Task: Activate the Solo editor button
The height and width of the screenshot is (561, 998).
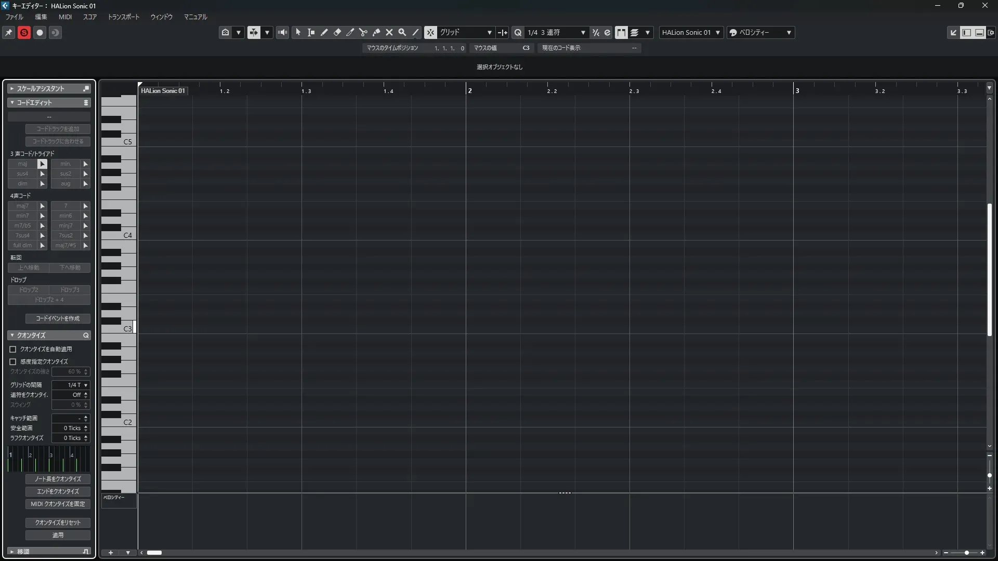Action: [24, 32]
